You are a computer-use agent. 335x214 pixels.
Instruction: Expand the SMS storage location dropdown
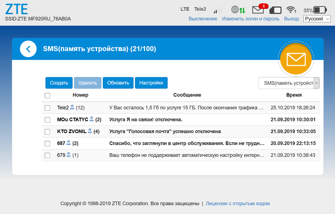[289, 83]
